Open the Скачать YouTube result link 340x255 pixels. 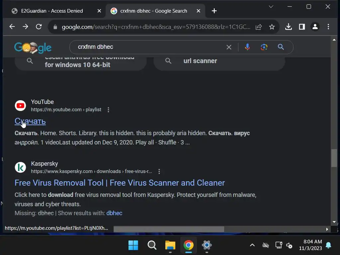pyautogui.click(x=30, y=121)
